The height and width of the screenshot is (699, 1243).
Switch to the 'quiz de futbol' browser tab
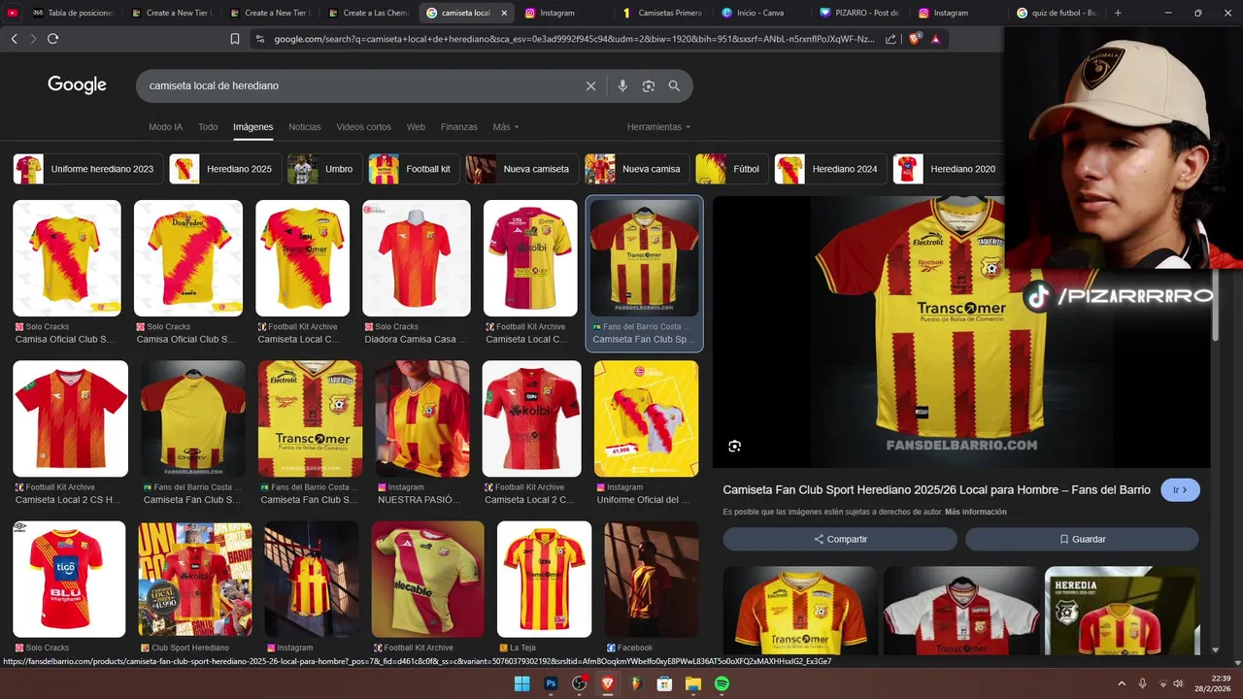1057,13
